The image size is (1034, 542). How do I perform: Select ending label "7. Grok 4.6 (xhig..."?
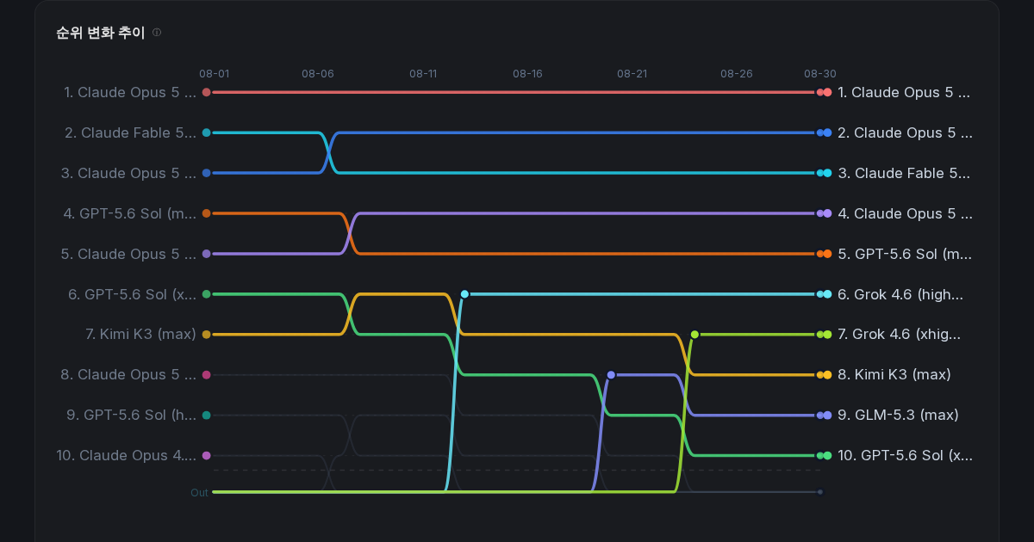coord(900,334)
